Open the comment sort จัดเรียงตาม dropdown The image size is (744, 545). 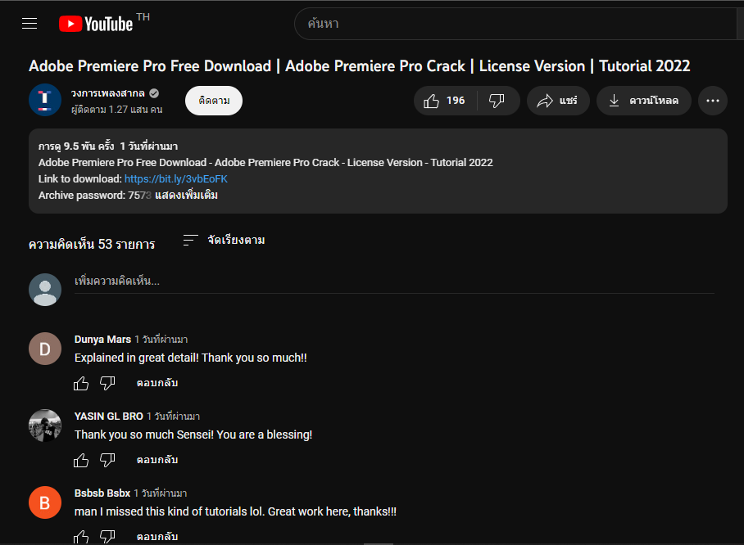point(224,241)
